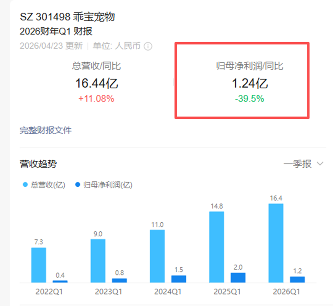Viewport: 333px width, 306px height.
Task: Click the 2026/04/23 更新 date text
Action: point(51,46)
